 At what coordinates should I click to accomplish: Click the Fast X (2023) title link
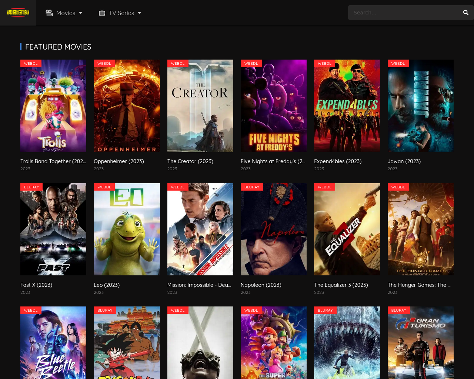coord(36,285)
